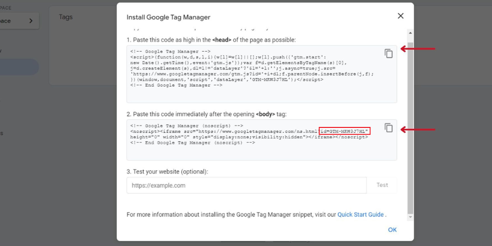This screenshot has height=246, width=492.
Task: Click the 'End Google Tag Manager (noscript)' comment line
Action: coord(193,143)
